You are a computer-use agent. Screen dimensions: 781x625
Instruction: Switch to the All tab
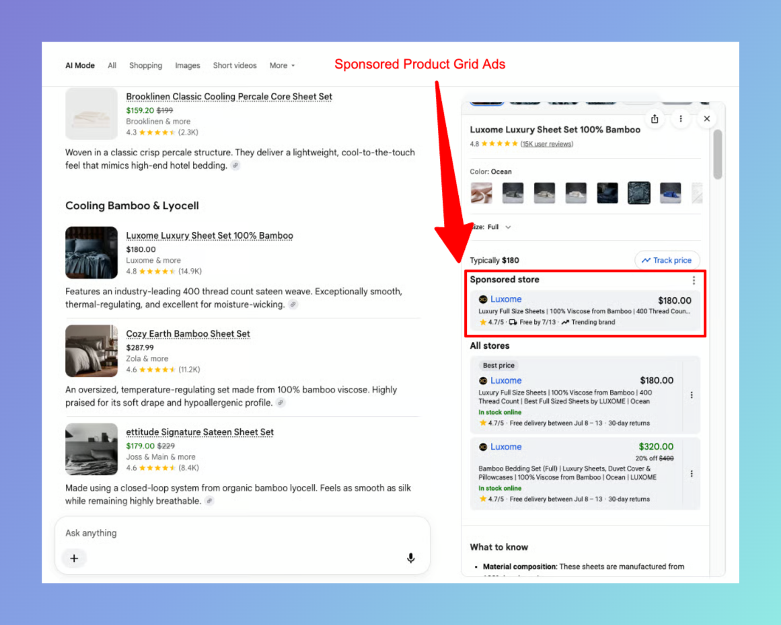click(x=112, y=65)
